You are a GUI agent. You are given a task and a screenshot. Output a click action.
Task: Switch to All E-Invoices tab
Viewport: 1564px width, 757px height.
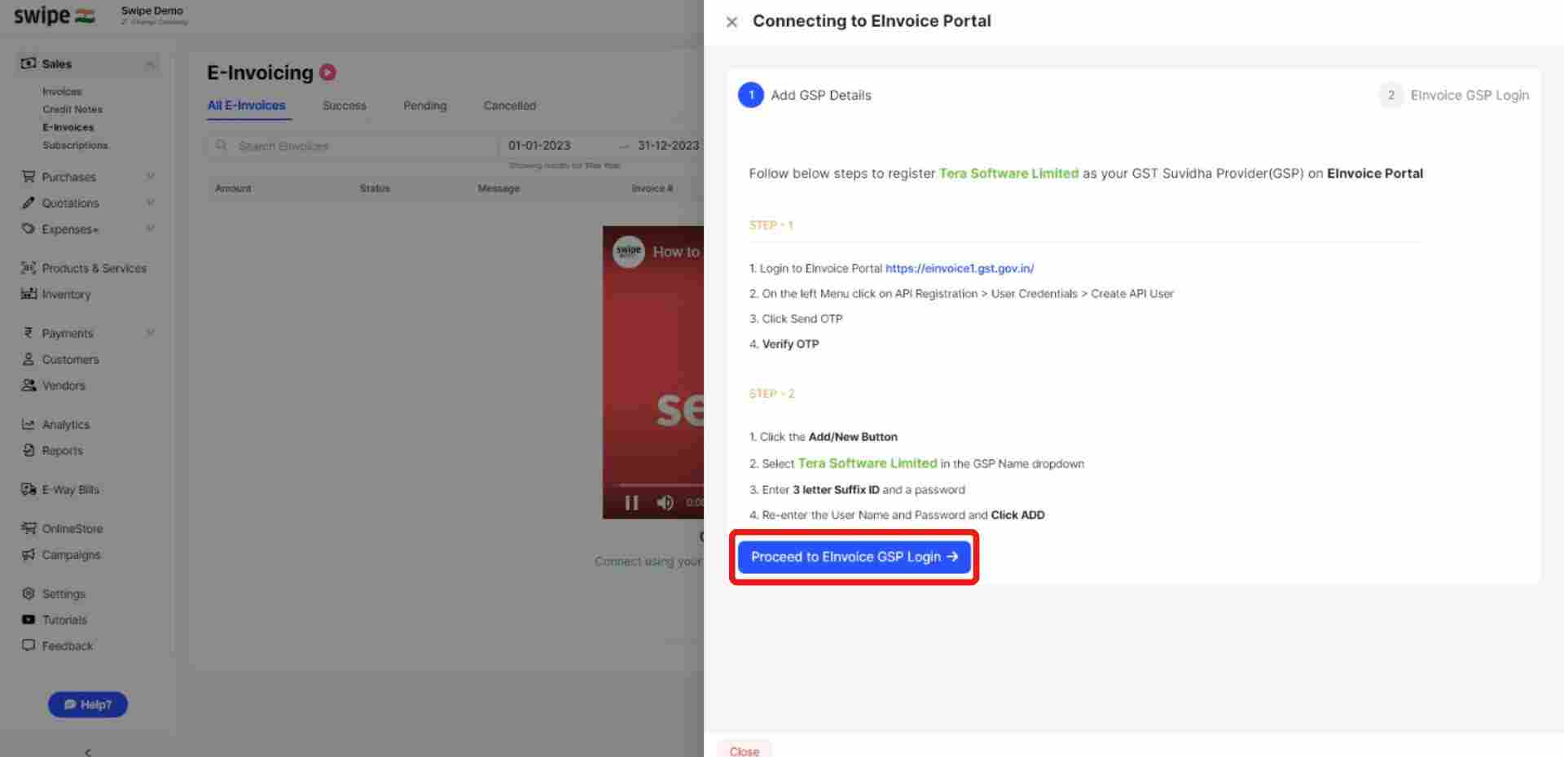pyautogui.click(x=246, y=106)
